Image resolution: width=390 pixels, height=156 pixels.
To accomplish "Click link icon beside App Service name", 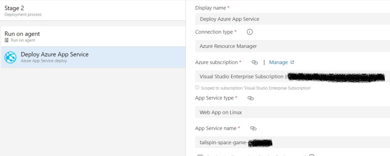I will point(253,128).
